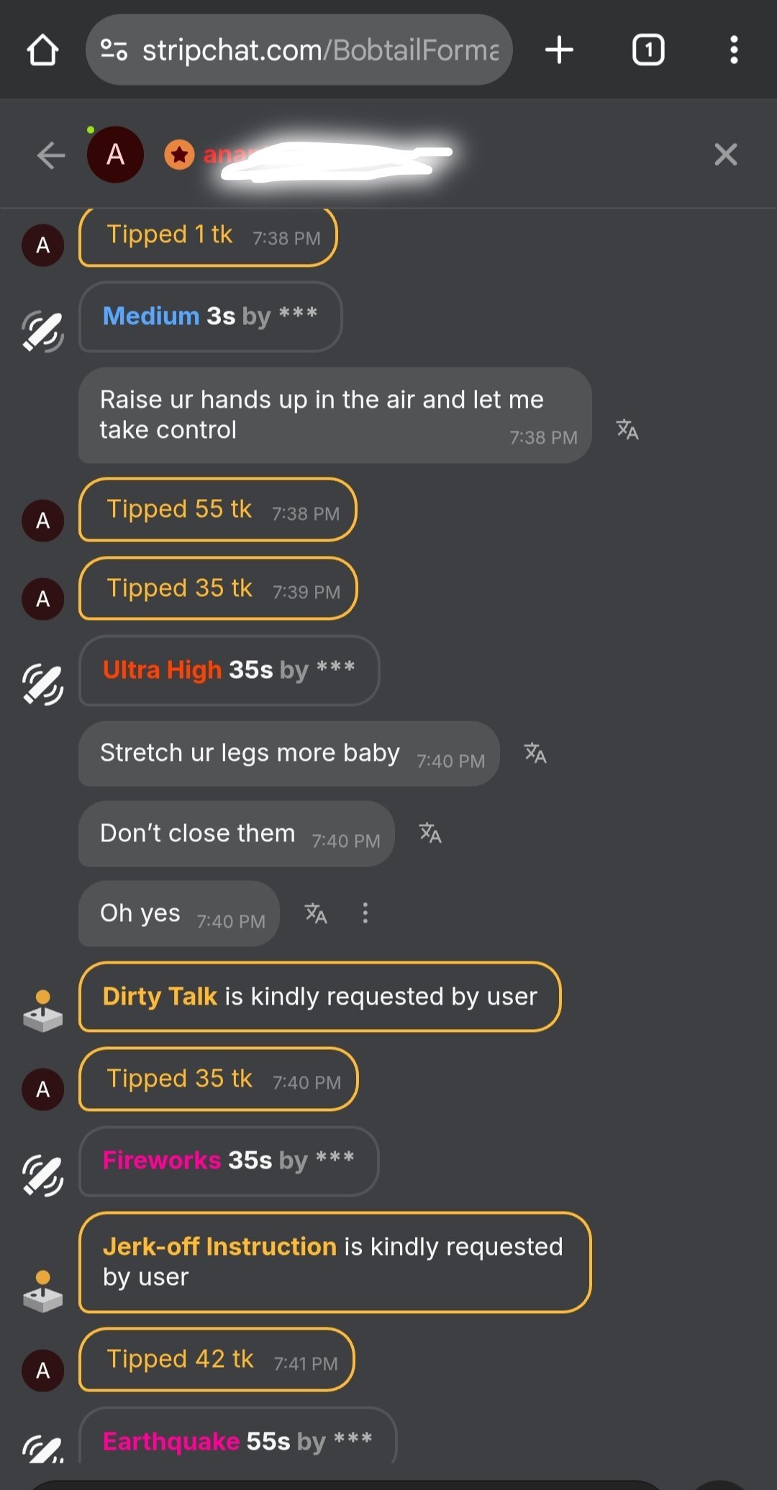
Task: Select the 'Ultra High 35s' vibration entry
Action: 229,670
